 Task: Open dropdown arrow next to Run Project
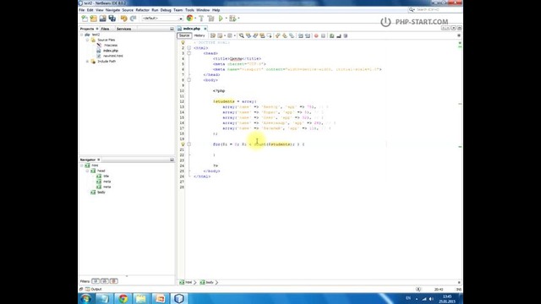(227, 19)
